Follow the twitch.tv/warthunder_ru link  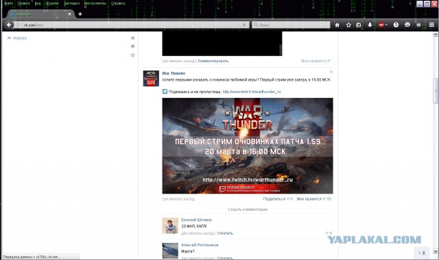pos(252,92)
